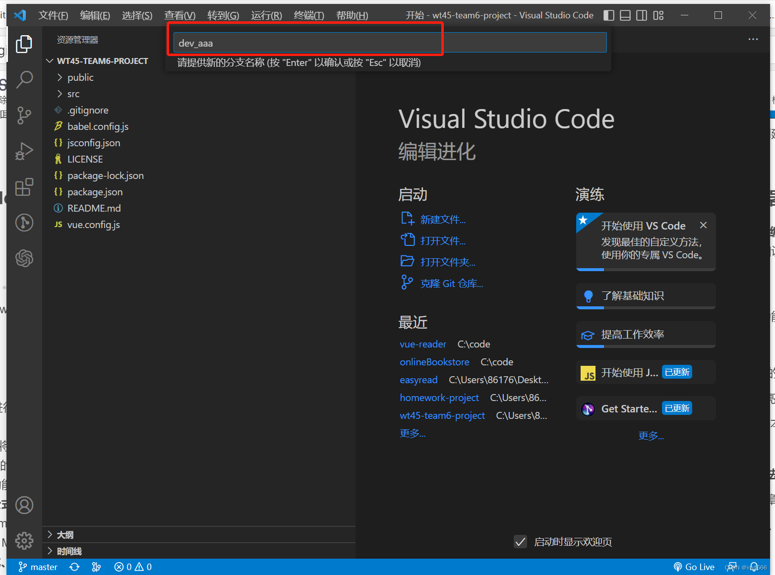
Task: Toggle secondary sidebar layout icon
Action: click(642, 15)
